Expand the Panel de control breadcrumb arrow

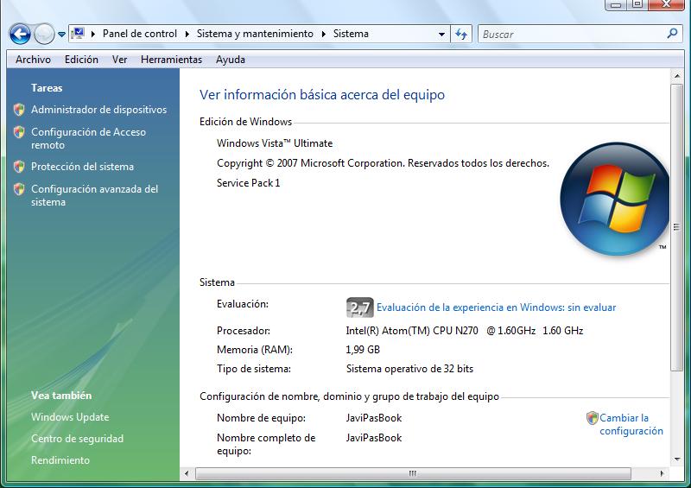pyautogui.click(x=187, y=35)
